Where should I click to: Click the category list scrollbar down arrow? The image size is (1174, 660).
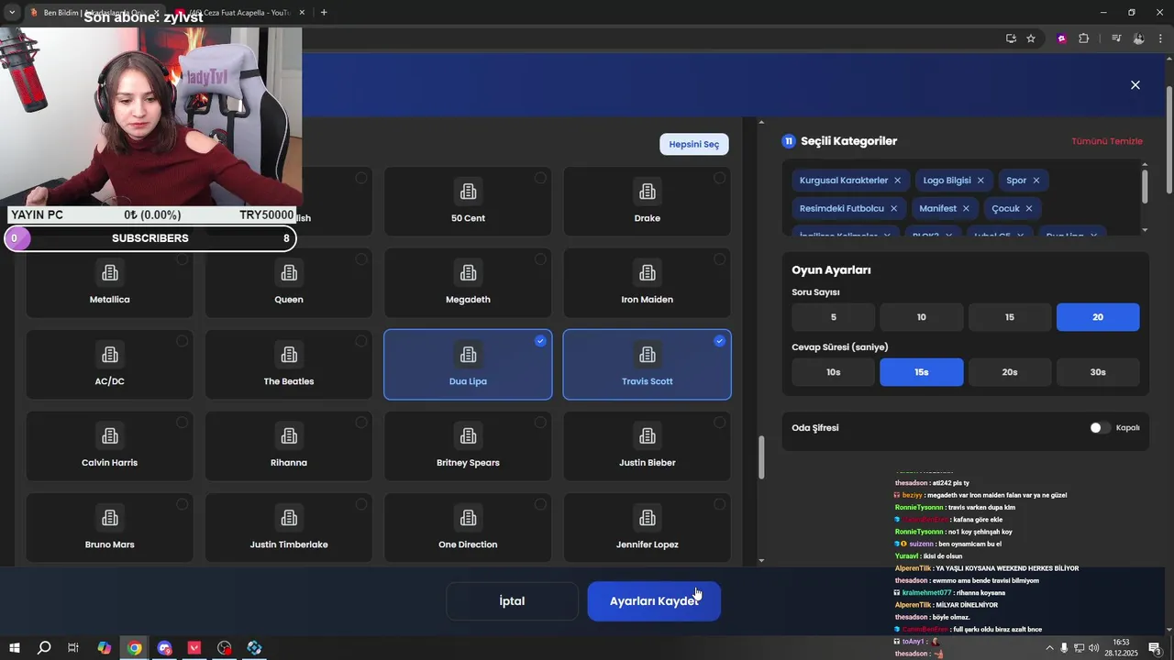coord(761,560)
